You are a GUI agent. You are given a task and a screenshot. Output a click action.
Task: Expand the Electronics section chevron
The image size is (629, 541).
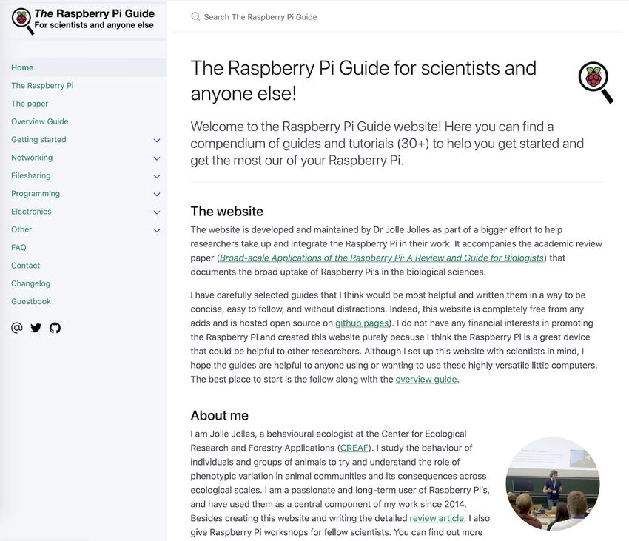(x=157, y=212)
